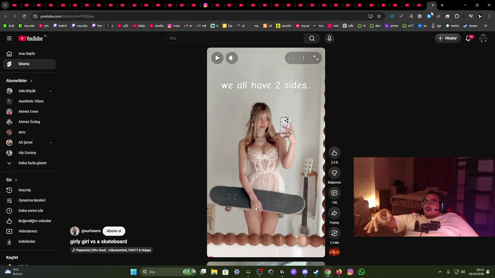The height and width of the screenshot is (278, 495).
Task: Open Discord from the taskbar
Action: coord(305,272)
